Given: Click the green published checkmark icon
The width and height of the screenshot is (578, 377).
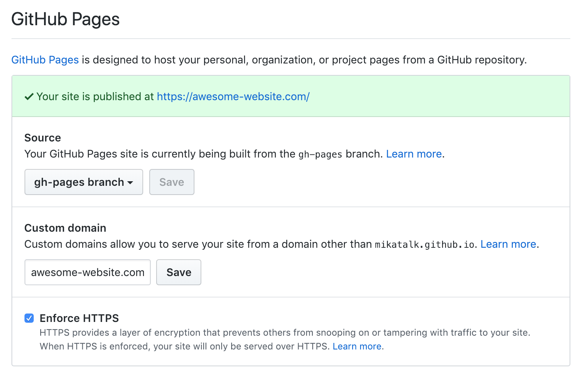Looking at the screenshot, I should click(x=29, y=97).
